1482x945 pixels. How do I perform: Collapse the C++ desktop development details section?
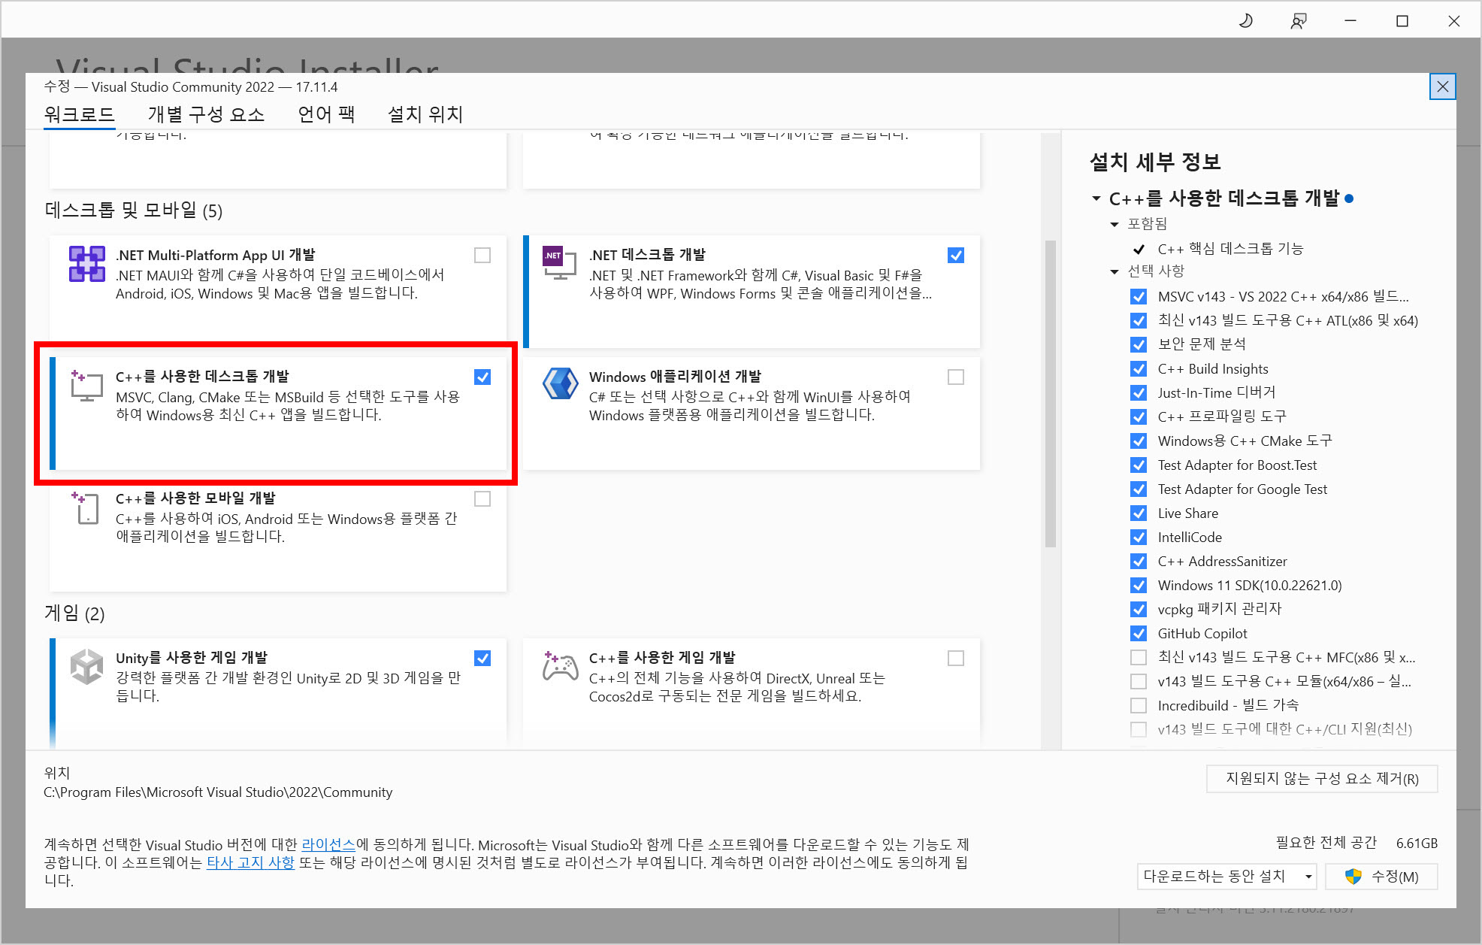(x=1096, y=198)
